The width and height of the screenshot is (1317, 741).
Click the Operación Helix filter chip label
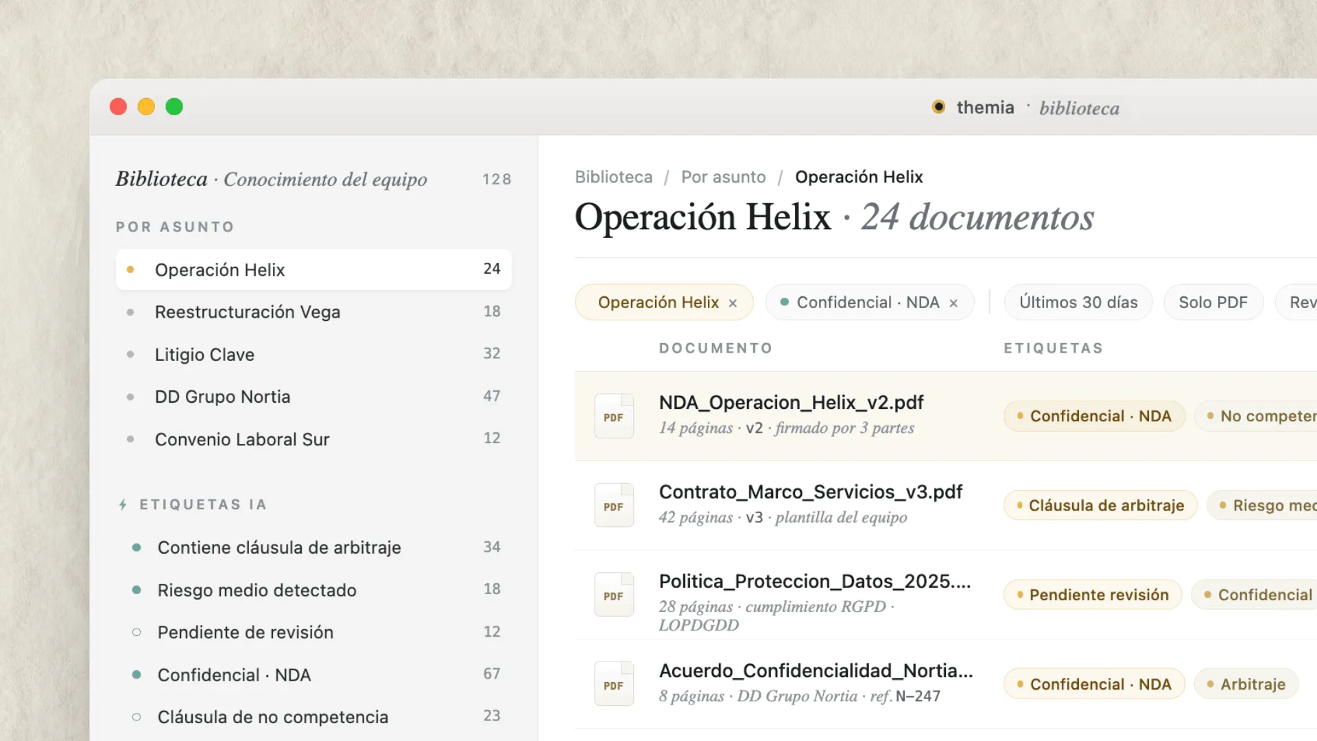click(658, 303)
